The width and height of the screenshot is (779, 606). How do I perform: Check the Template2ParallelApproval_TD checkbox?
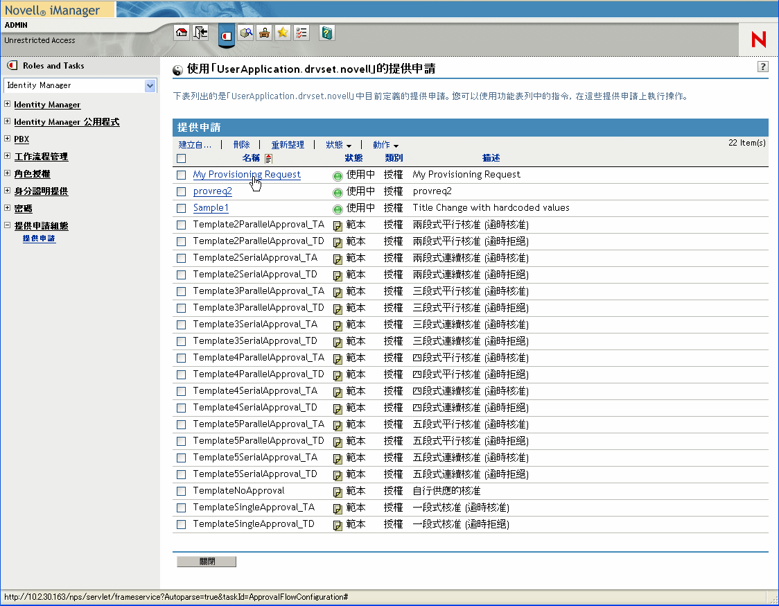tap(182, 241)
